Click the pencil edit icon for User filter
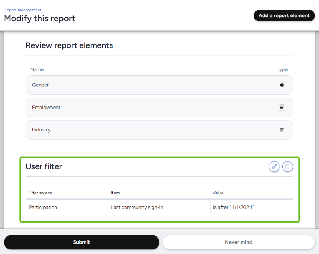319x254 pixels. [274, 167]
